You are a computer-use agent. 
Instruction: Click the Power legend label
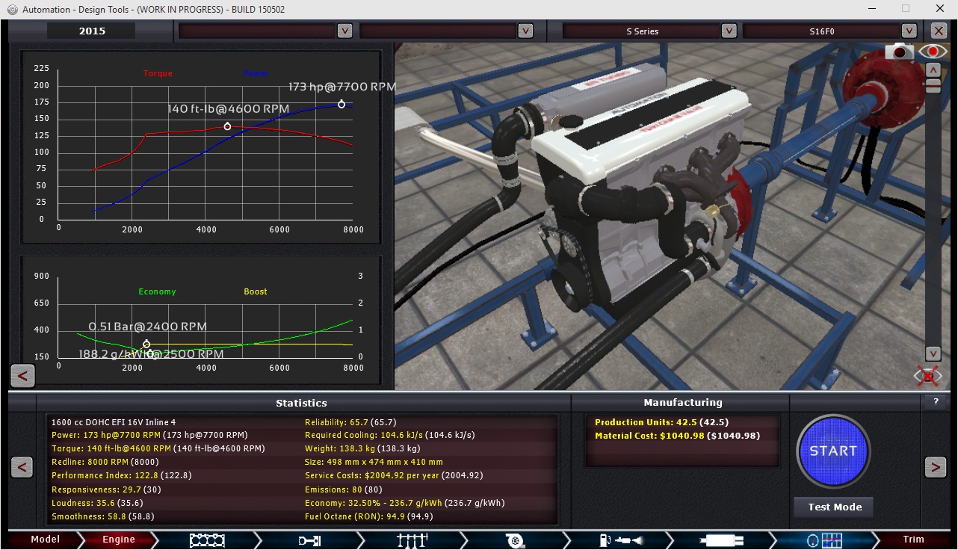click(x=256, y=73)
